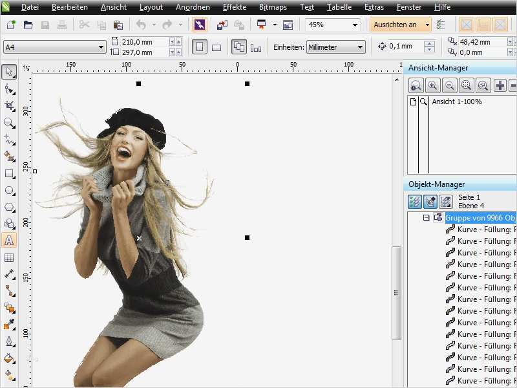
Task: Toggle landscape page orientation
Action: 216,47
